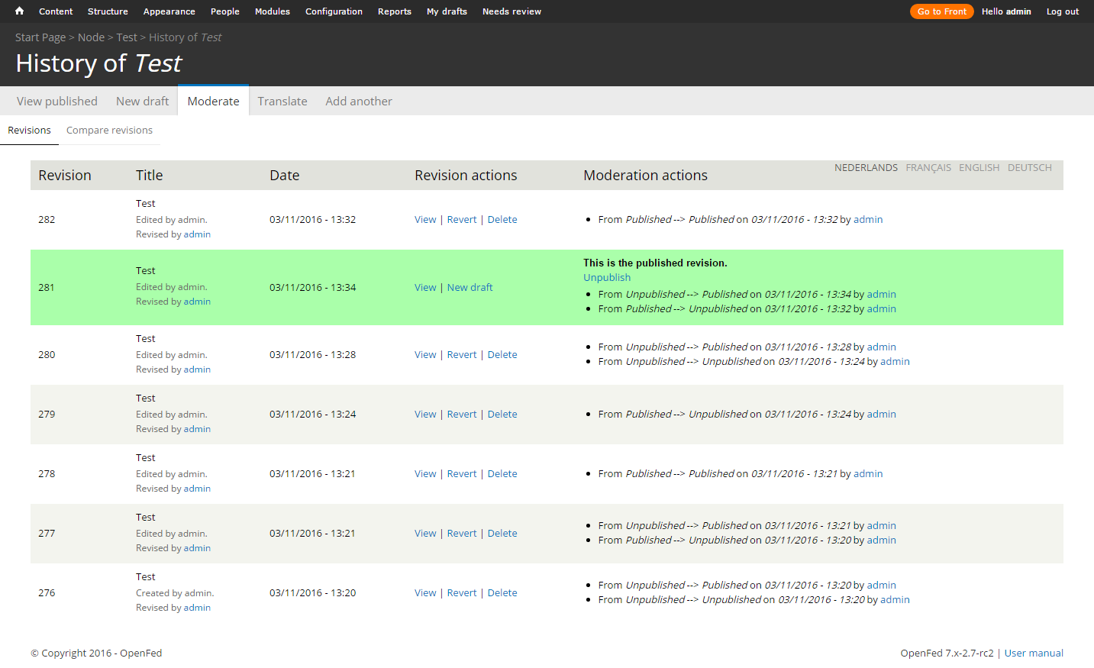Open the Structure admin menu
This screenshot has width=1094, height=668.
point(108,11)
